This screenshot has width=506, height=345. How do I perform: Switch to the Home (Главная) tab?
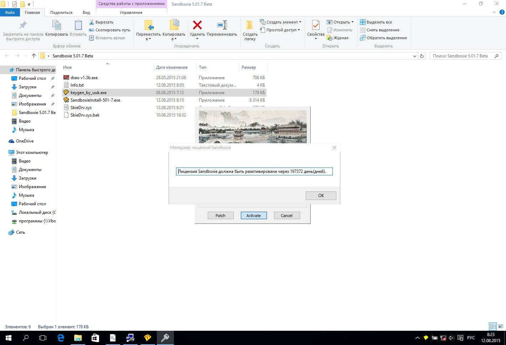click(32, 12)
